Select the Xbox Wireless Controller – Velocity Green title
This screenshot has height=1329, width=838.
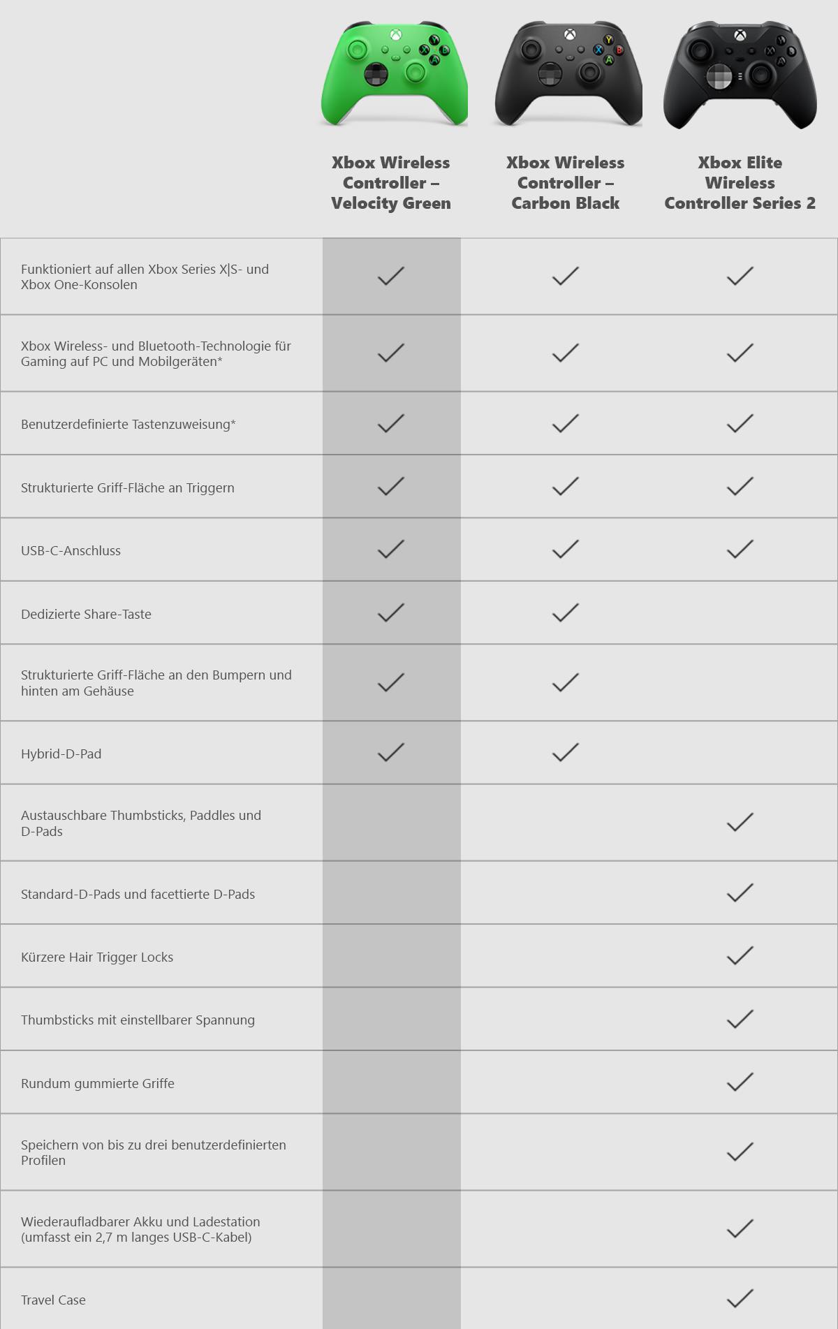pyautogui.click(x=391, y=183)
